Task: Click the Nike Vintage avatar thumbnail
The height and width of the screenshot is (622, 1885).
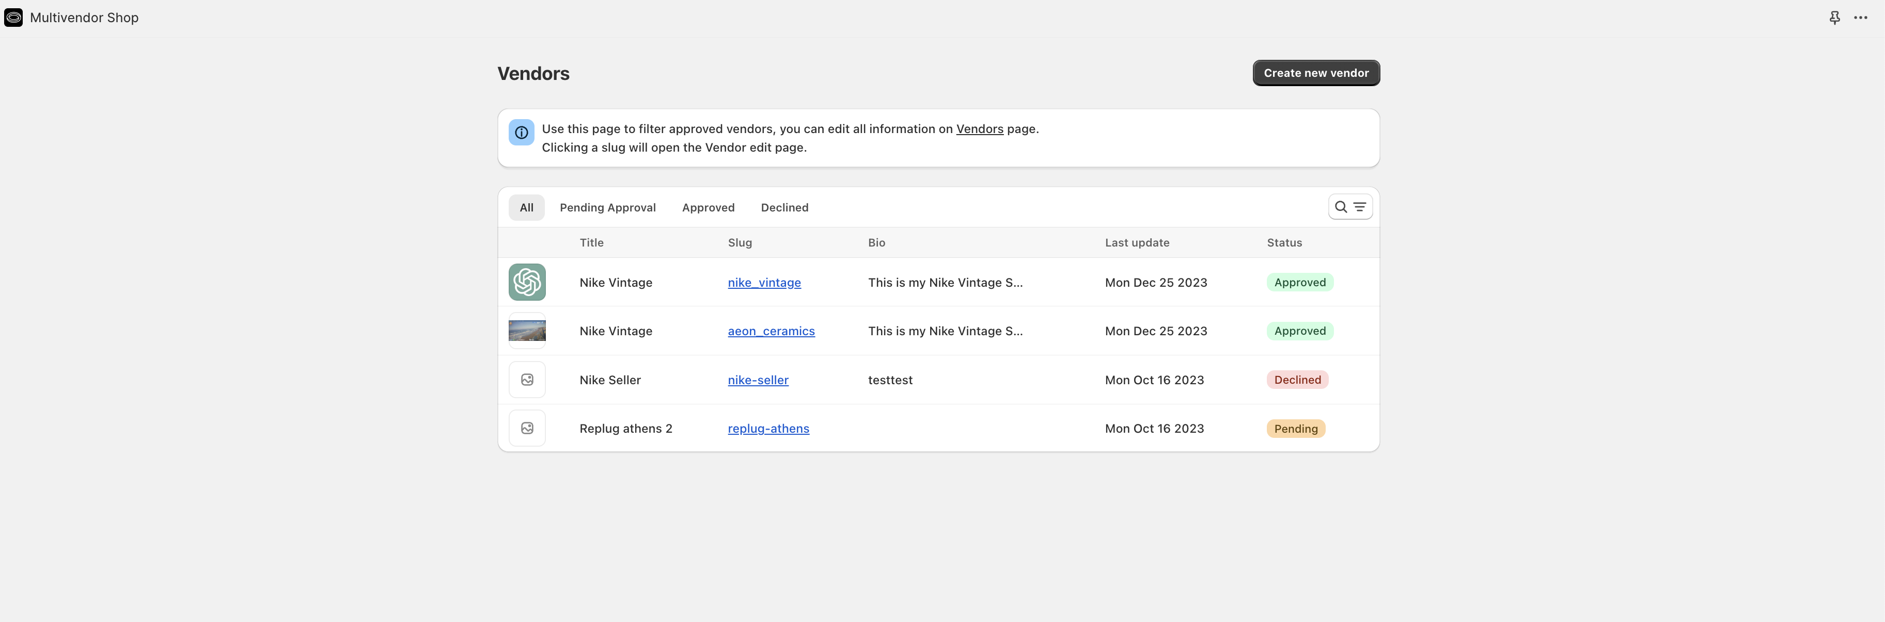Action: (x=527, y=282)
